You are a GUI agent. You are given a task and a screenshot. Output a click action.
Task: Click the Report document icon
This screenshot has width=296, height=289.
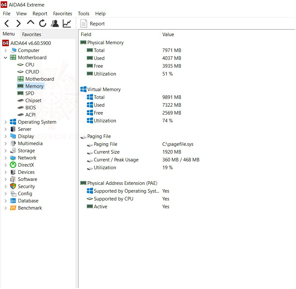[x=84, y=23]
